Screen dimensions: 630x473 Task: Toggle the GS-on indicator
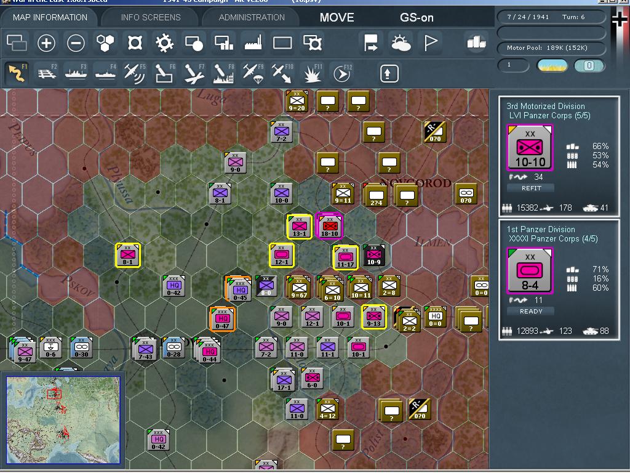tap(417, 17)
